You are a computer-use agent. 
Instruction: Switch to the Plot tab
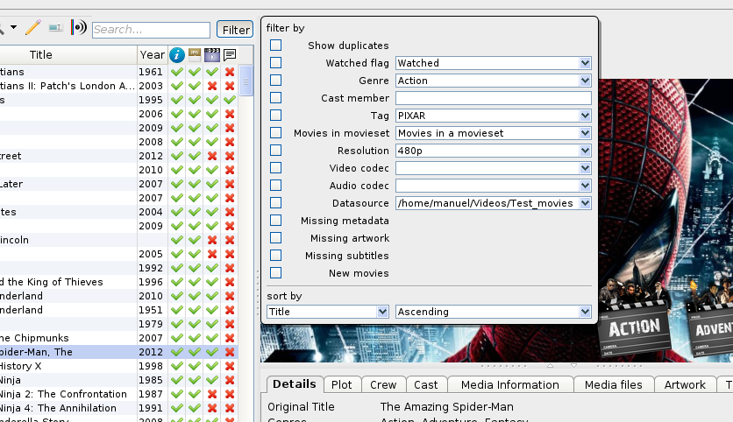point(342,384)
